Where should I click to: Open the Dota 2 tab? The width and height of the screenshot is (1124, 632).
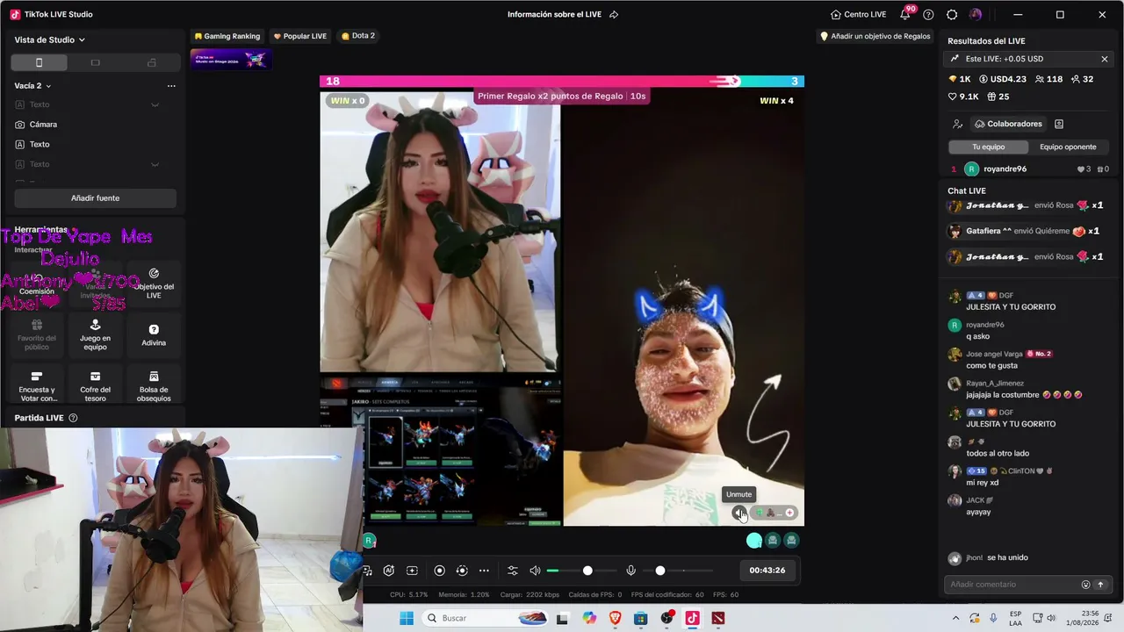tap(357, 36)
